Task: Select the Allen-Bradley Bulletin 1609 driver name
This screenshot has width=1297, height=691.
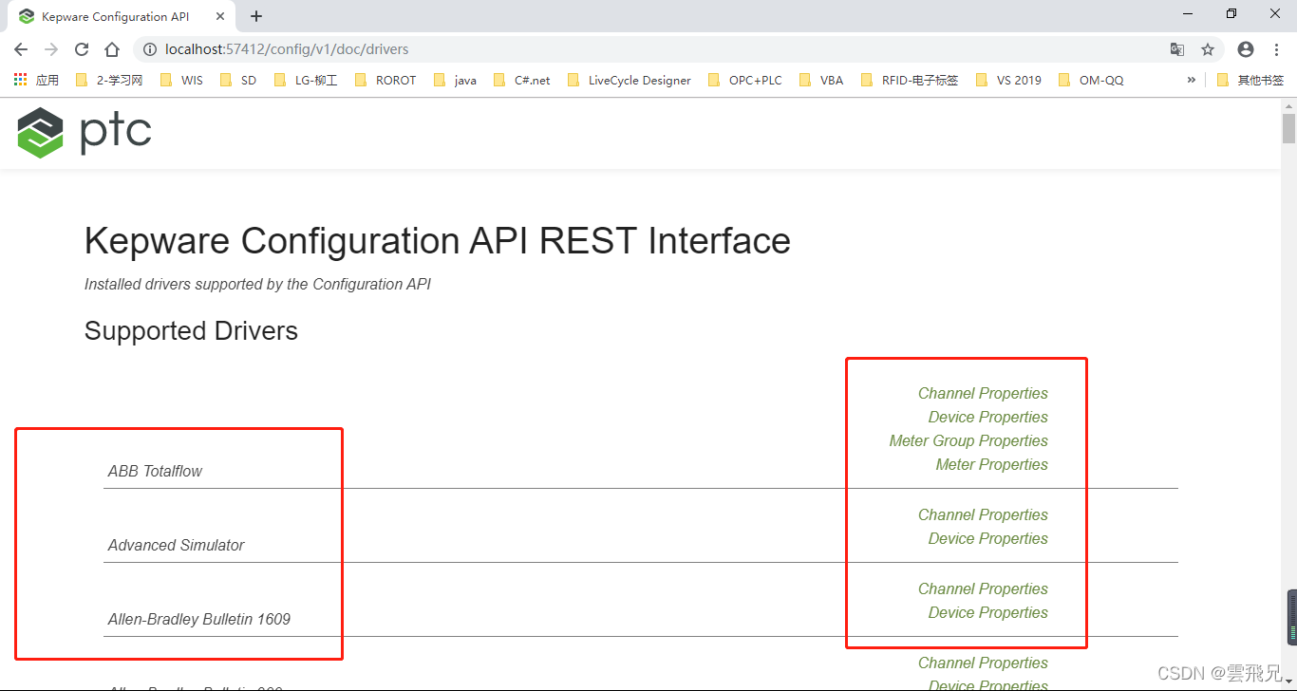Action: (x=199, y=619)
